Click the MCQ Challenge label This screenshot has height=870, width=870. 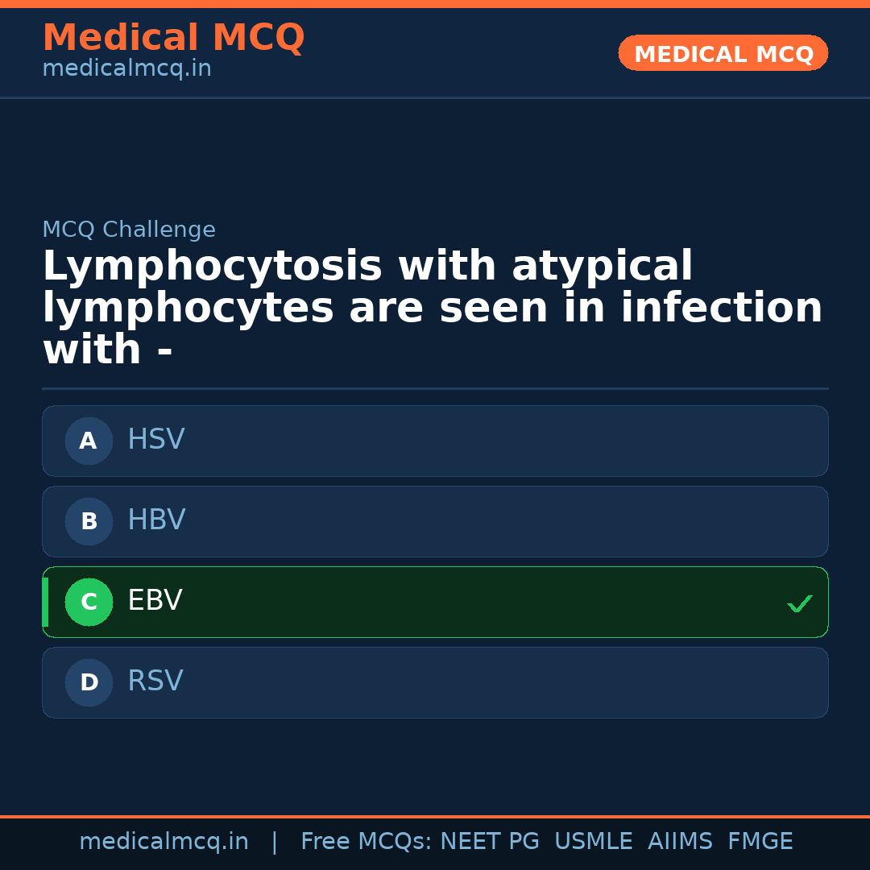(x=129, y=230)
